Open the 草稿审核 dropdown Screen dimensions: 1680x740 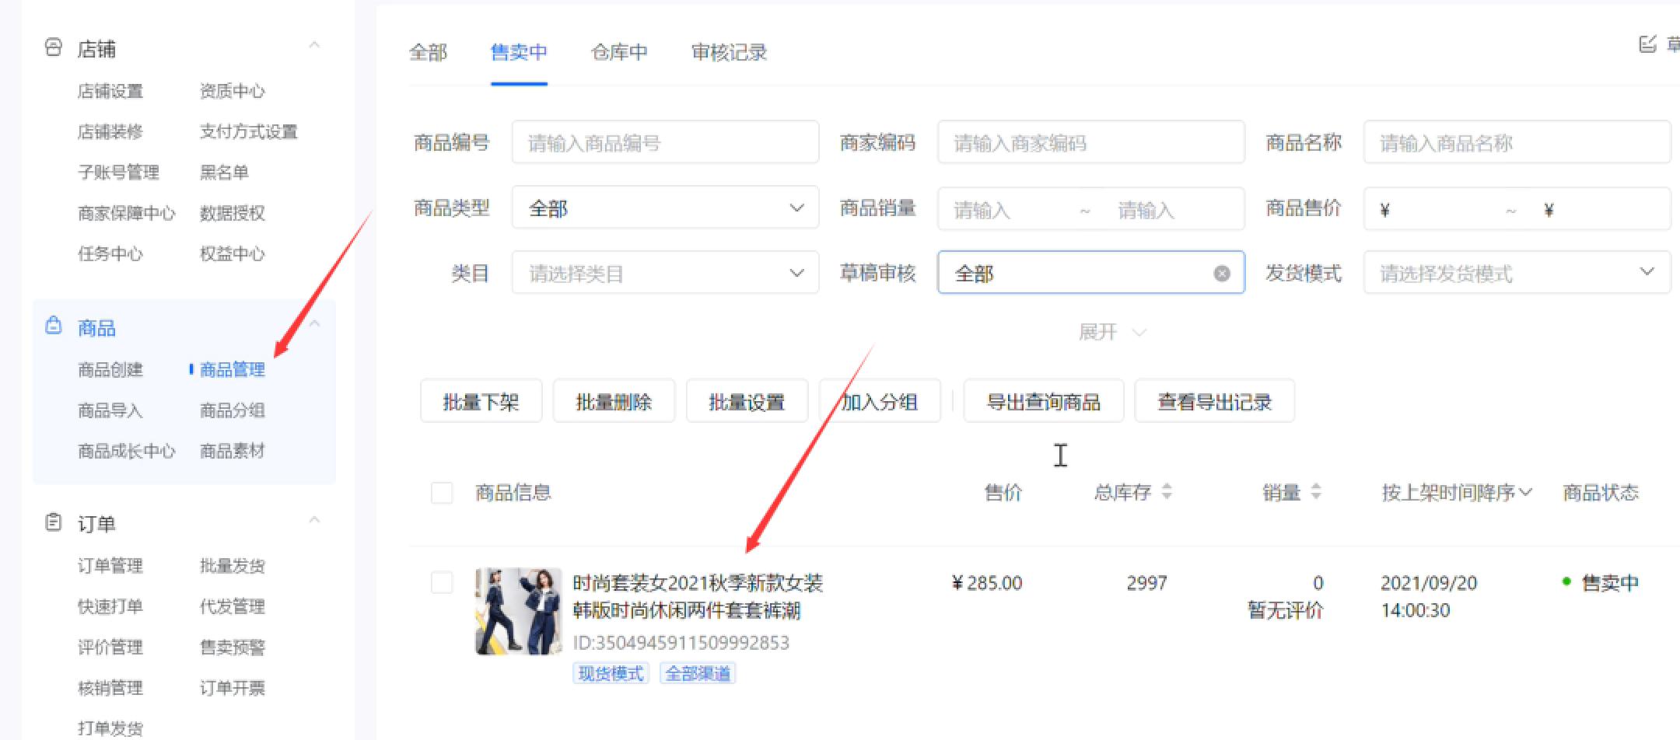pos(1090,273)
